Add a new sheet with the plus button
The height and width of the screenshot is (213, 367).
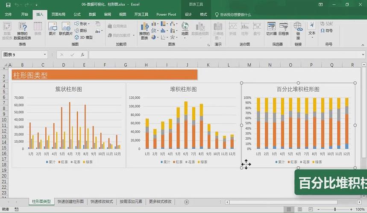[x=187, y=202]
